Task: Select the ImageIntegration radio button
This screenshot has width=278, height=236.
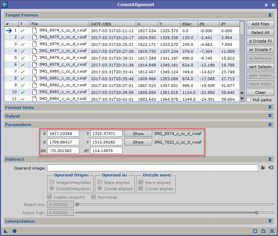Action: tap(52, 182)
